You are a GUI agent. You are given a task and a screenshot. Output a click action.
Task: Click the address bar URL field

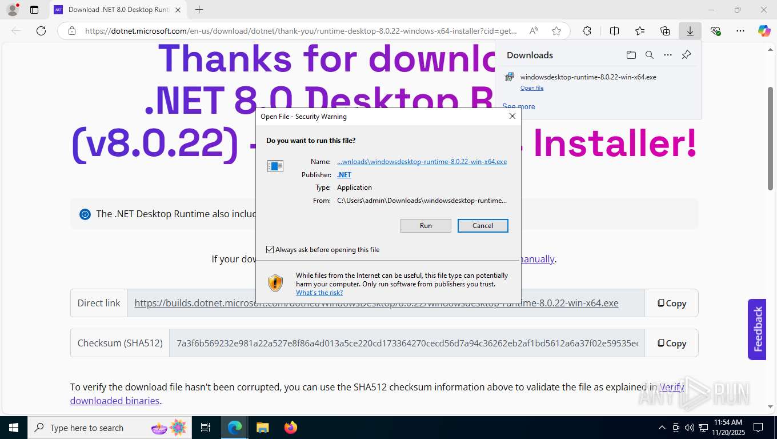pyautogui.click(x=301, y=31)
